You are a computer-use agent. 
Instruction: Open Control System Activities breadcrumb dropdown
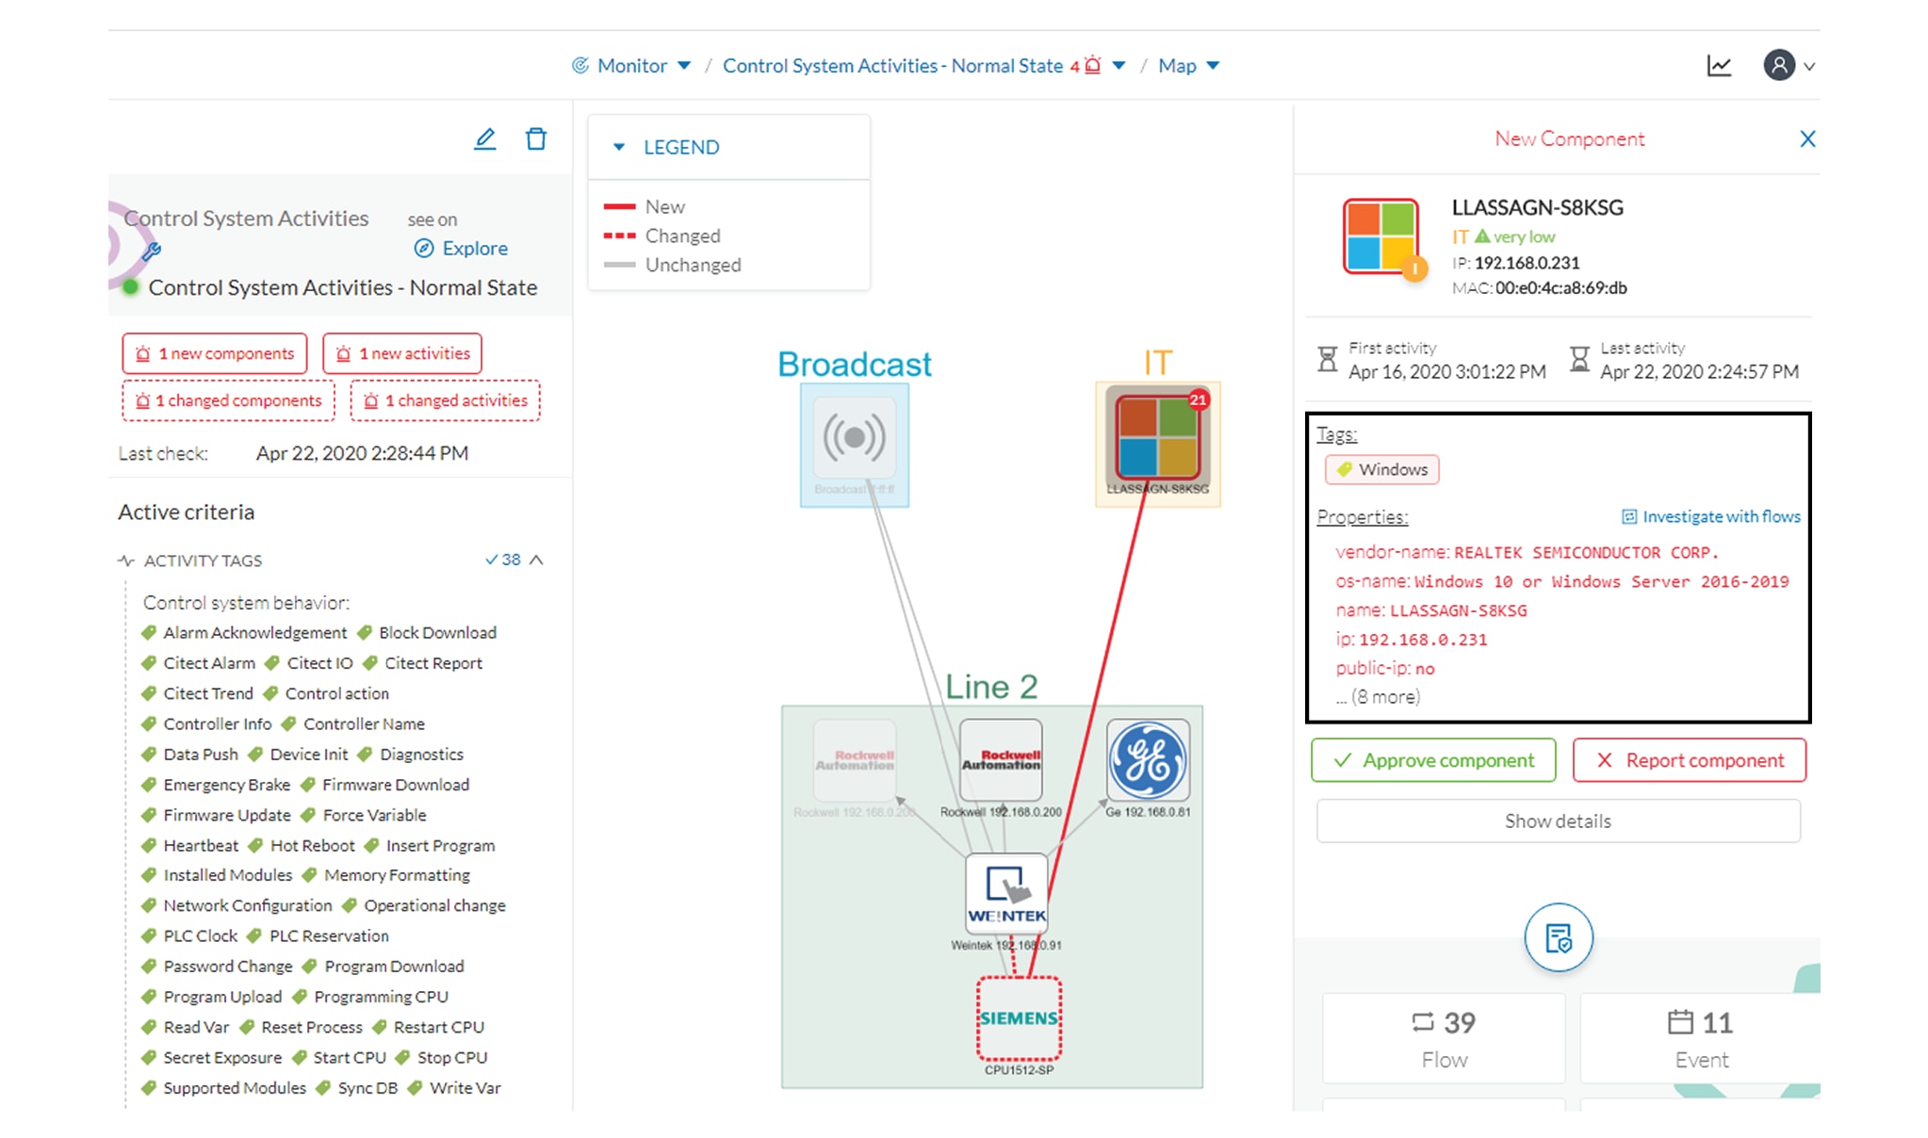pos(923,66)
